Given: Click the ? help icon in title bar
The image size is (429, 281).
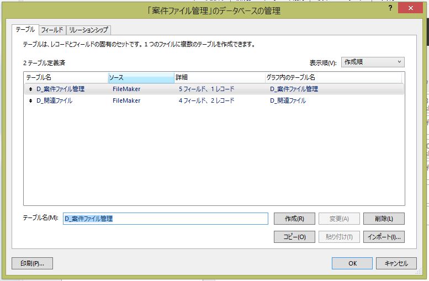Looking at the screenshot, I should pos(390,8).
